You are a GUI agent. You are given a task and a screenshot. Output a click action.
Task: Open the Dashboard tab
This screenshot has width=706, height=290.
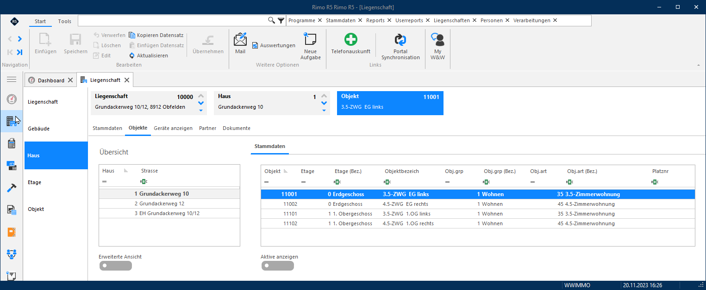(51, 80)
